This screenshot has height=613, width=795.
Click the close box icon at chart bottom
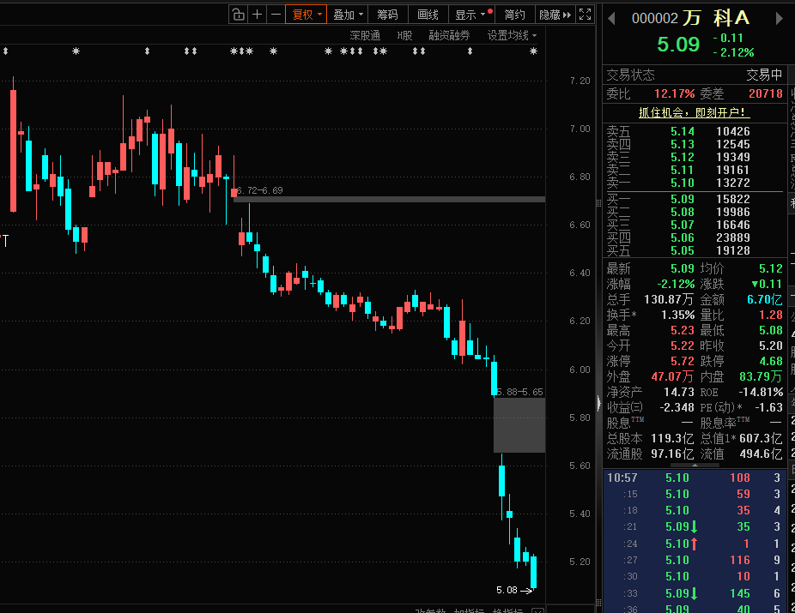[x=537, y=610]
